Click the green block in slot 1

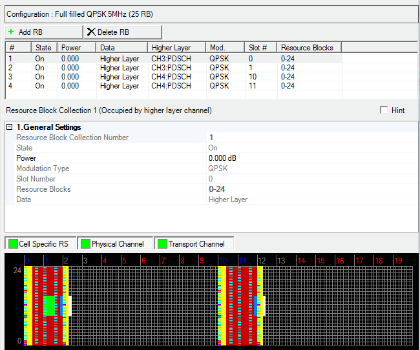click(x=49, y=305)
